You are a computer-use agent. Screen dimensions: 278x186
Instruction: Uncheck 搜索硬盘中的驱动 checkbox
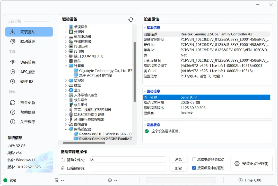click(194, 168)
